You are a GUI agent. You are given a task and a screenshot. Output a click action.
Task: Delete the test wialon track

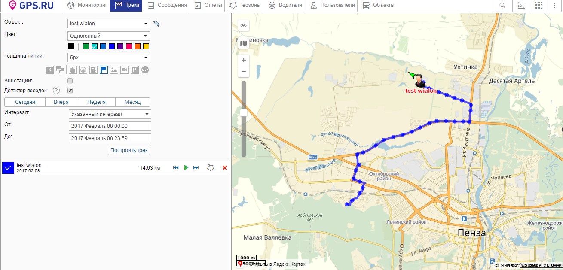(x=224, y=168)
